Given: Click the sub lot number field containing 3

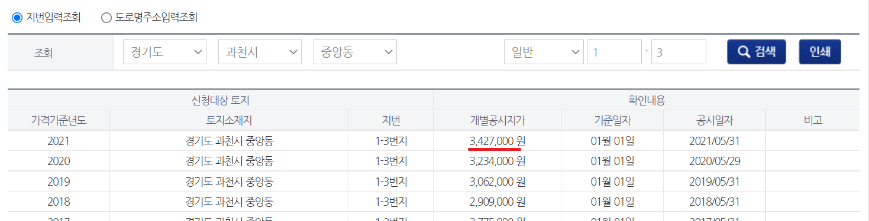Looking at the screenshot, I should tap(679, 52).
